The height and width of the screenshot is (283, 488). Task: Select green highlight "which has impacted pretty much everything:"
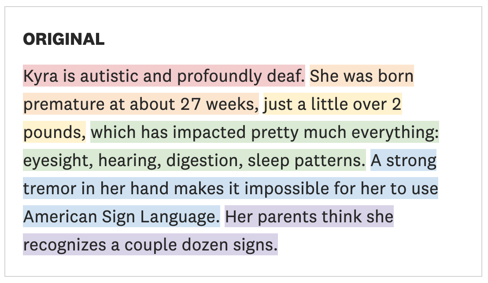pos(265,132)
